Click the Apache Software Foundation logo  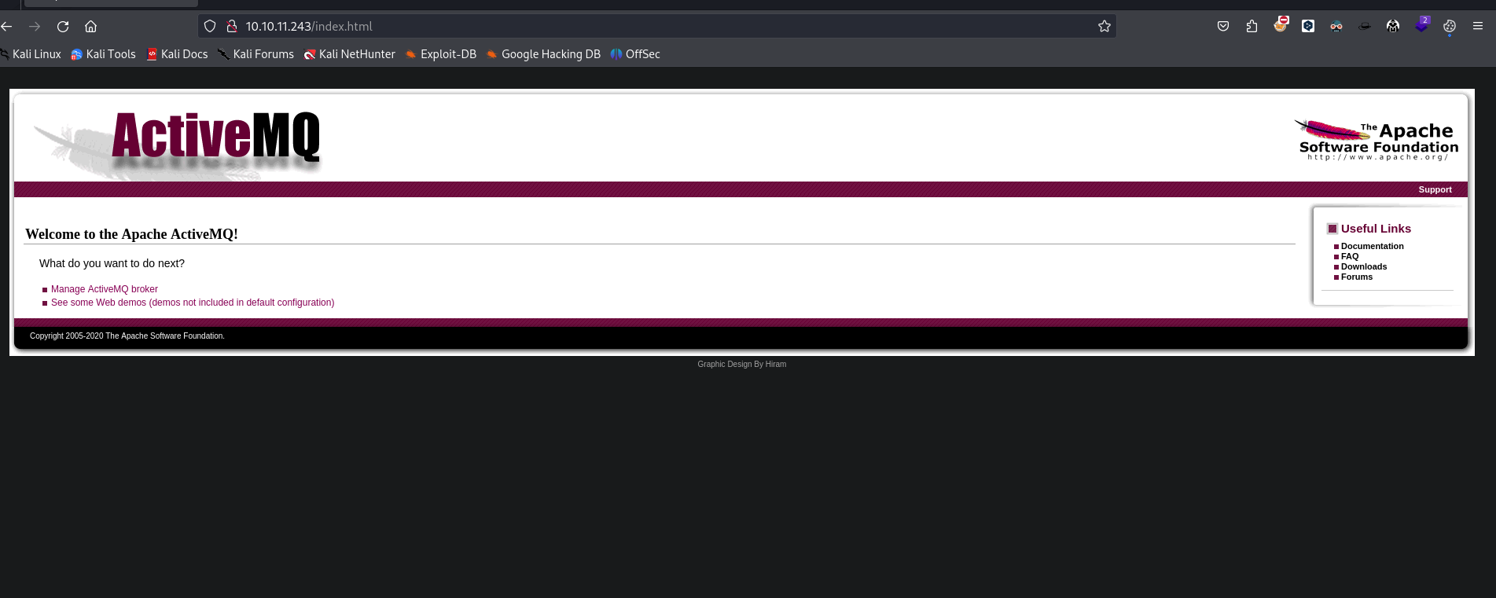1376,141
